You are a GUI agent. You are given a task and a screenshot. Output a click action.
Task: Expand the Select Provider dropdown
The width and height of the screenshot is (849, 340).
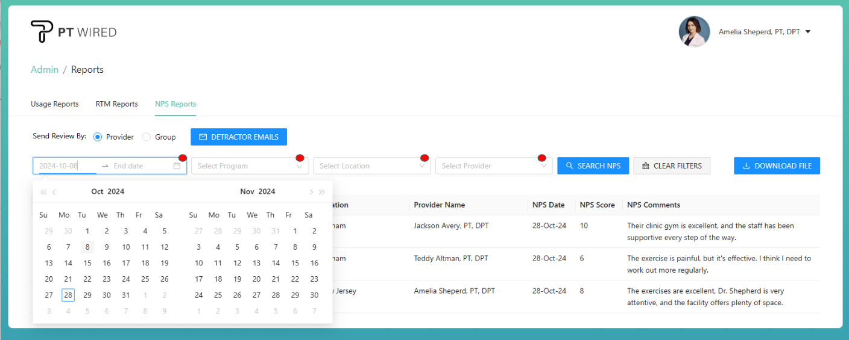(x=493, y=166)
